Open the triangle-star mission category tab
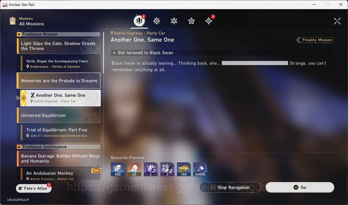The height and width of the screenshot is (205, 348). click(x=174, y=21)
